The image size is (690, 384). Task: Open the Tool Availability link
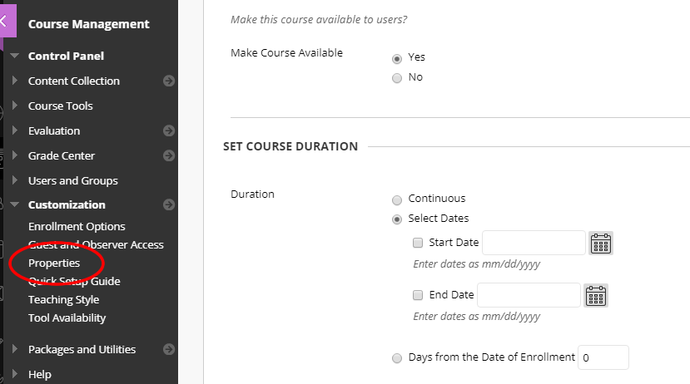(x=67, y=318)
